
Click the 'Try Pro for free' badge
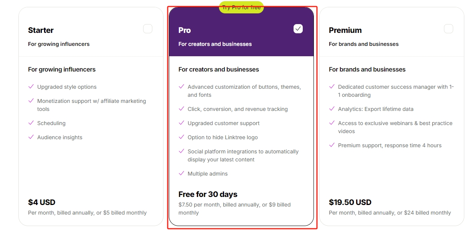click(241, 7)
